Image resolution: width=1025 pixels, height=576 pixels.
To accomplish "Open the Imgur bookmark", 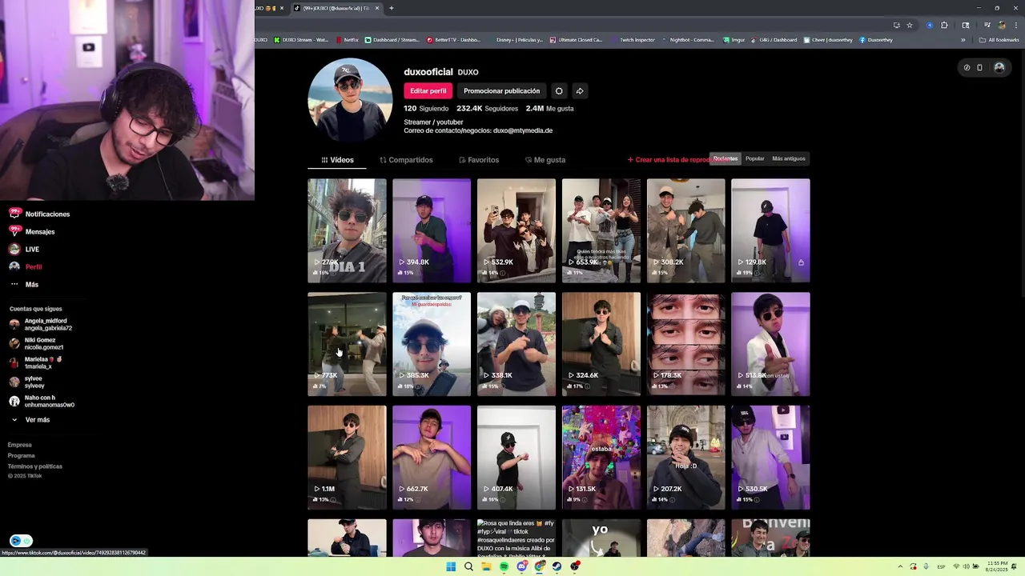I will [x=734, y=40].
